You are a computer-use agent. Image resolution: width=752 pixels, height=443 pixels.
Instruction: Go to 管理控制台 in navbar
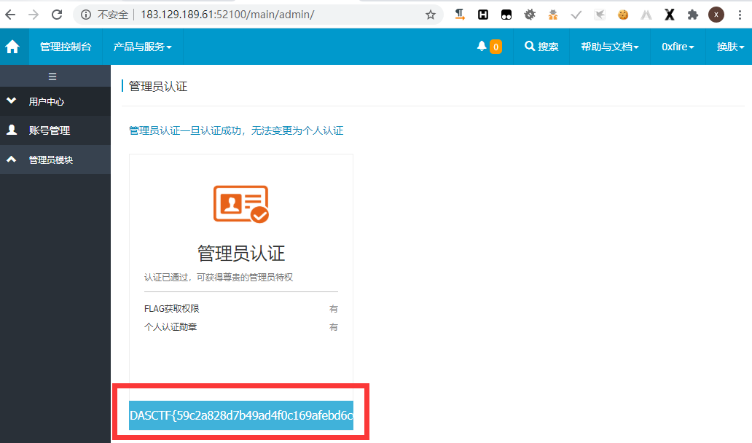(66, 47)
